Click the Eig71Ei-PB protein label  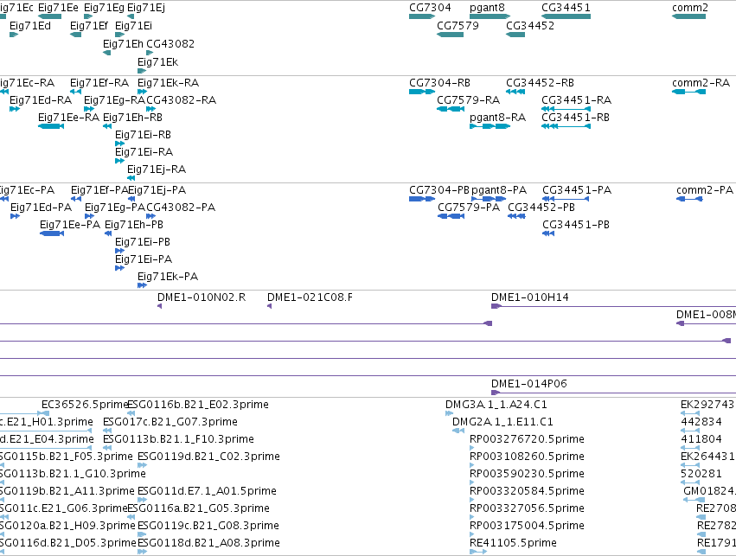click(143, 241)
